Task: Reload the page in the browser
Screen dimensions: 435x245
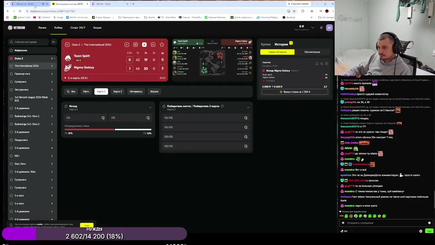Action: click(x=20, y=11)
